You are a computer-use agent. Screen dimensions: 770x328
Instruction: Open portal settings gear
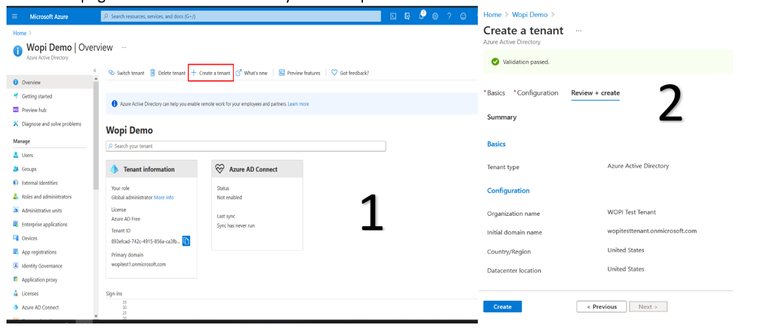click(435, 16)
